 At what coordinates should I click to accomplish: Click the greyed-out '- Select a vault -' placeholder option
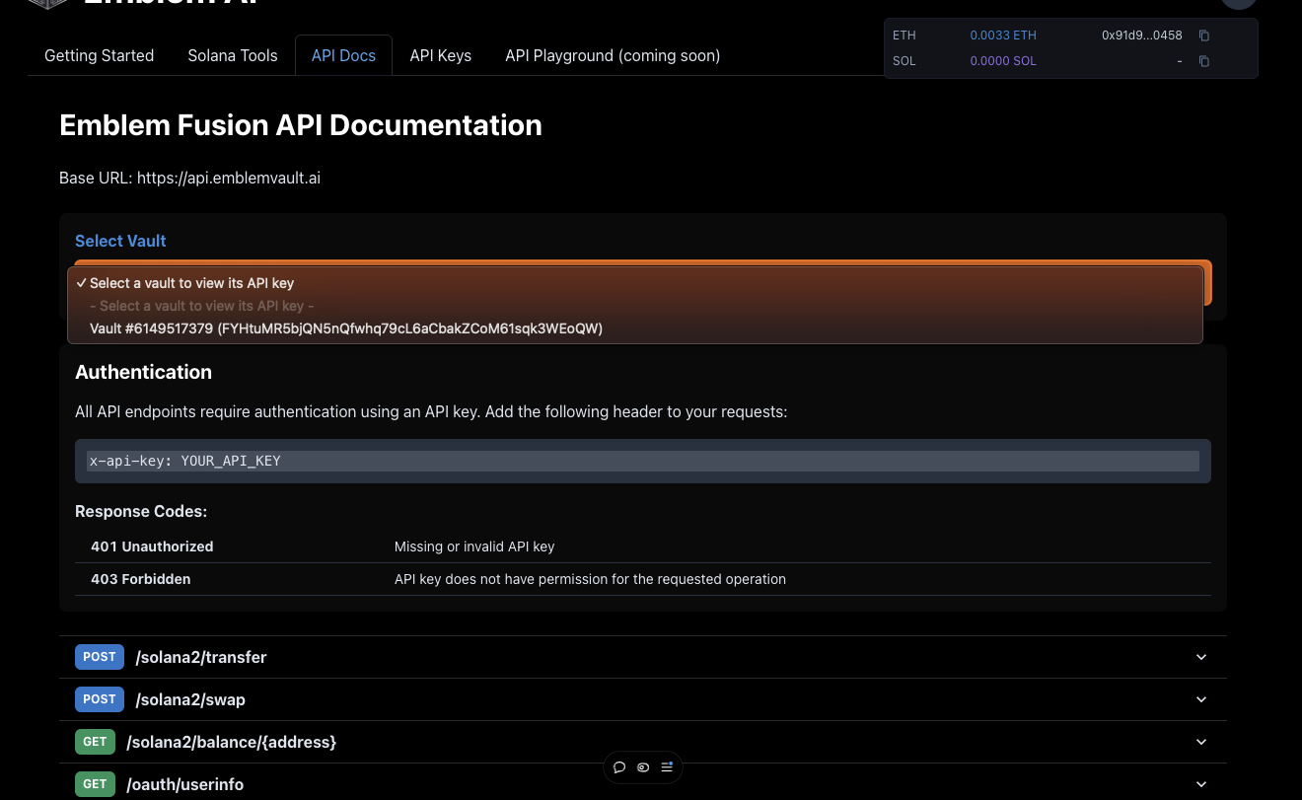pyautogui.click(x=635, y=306)
